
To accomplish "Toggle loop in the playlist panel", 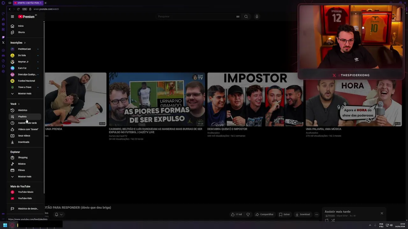I will point(327,220).
